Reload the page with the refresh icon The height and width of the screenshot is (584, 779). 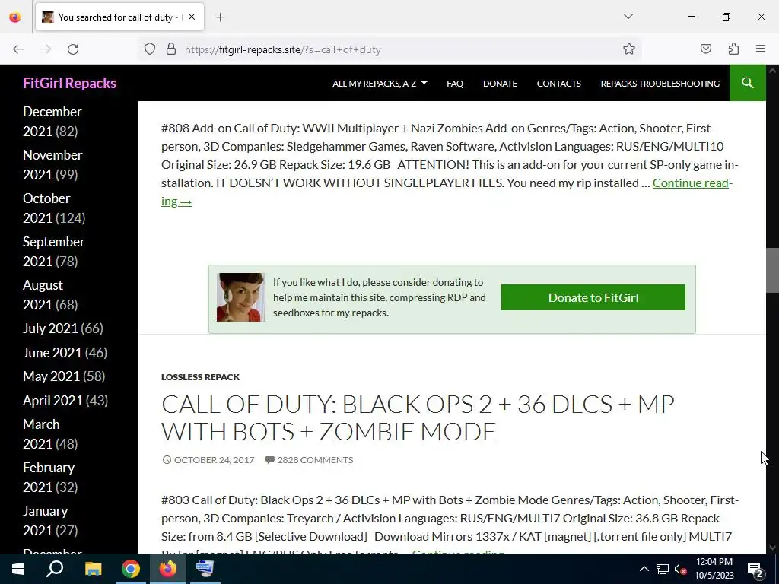pos(73,49)
